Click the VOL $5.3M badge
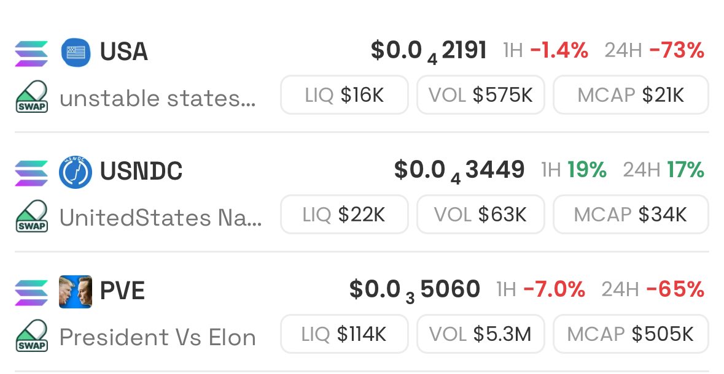Screen dimensions: 724x374 point(481,334)
